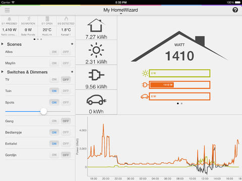Click the Spots dimmer slider handle

(x=43, y=111)
